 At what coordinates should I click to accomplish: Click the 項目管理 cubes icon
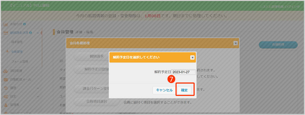pos(5,71)
